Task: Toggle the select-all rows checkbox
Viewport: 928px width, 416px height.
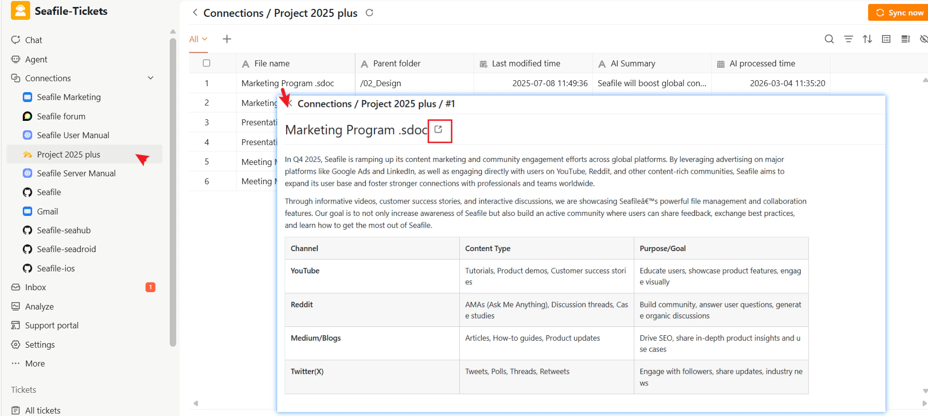Action: pyautogui.click(x=206, y=63)
